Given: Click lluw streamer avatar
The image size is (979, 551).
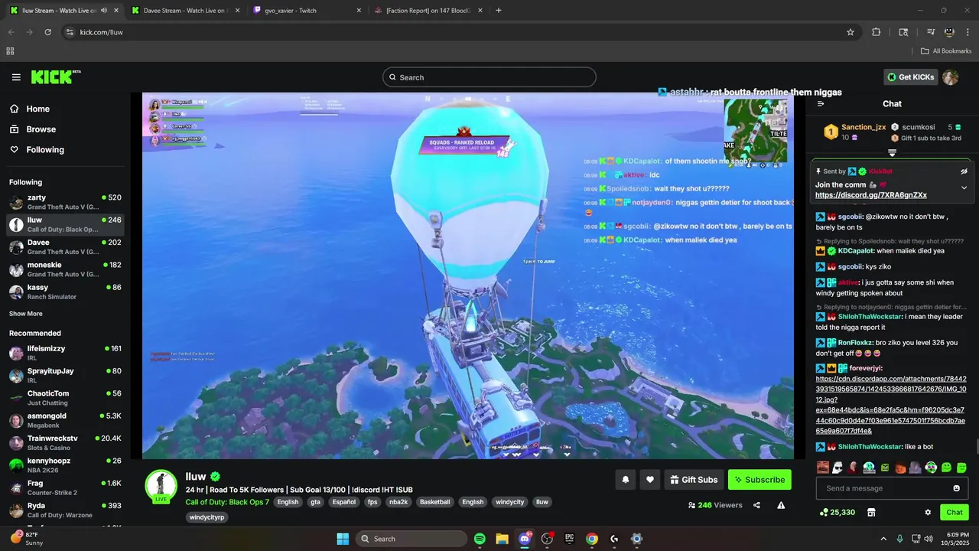Looking at the screenshot, I should [x=161, y=486].
